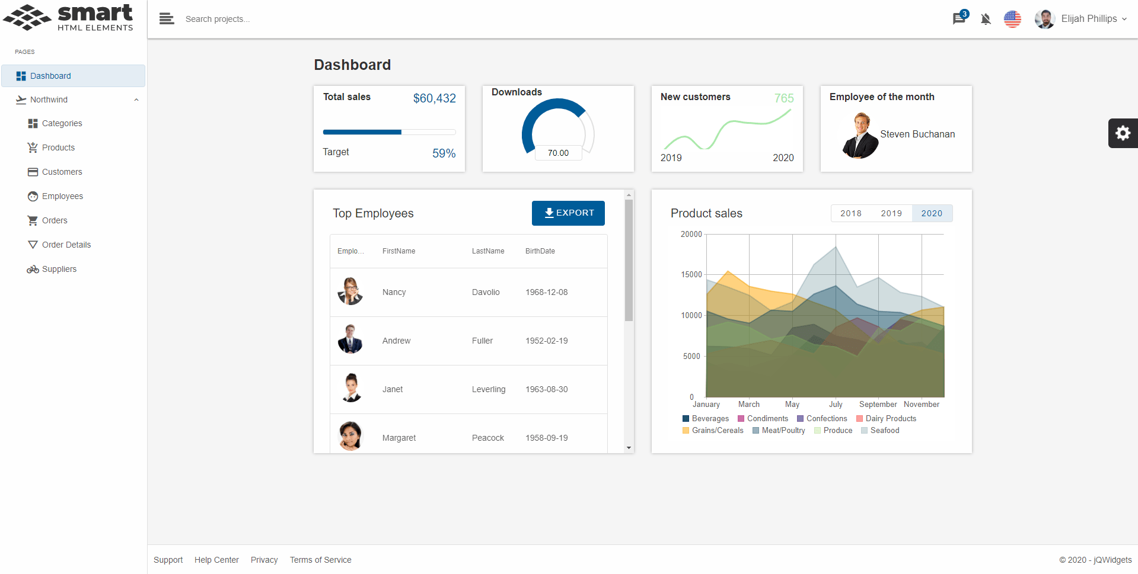Select the US flag language icon

(1012, 19)
